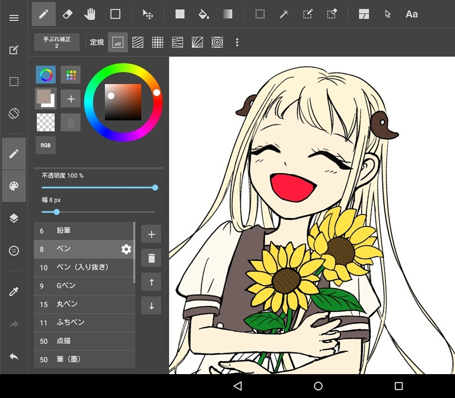Click the 手ぶれ補正 stabilizer button
This screenshot has height=398, width=455.
click(56, 42)
